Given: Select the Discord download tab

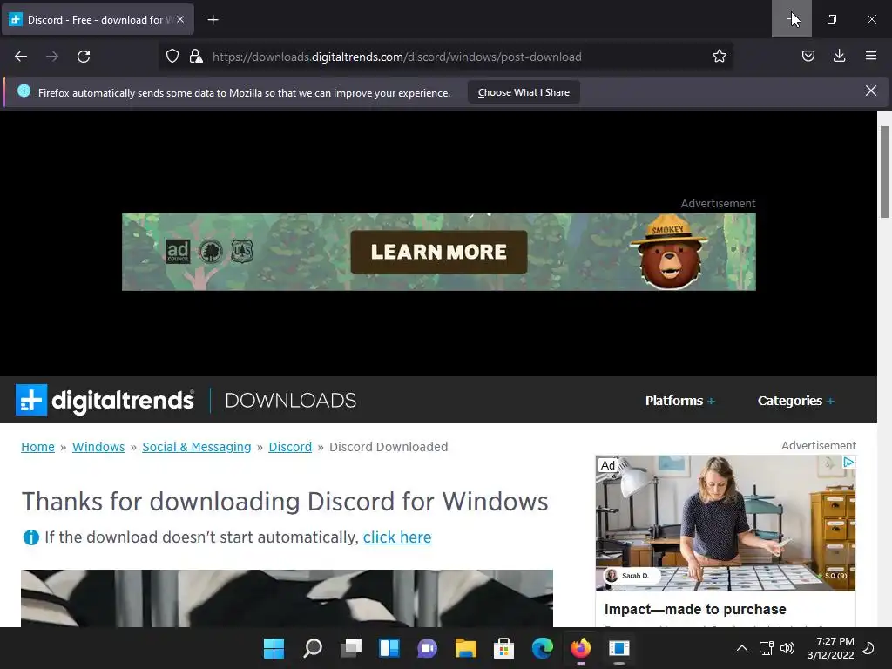Looking at the screenshot, I should [99, 20].
